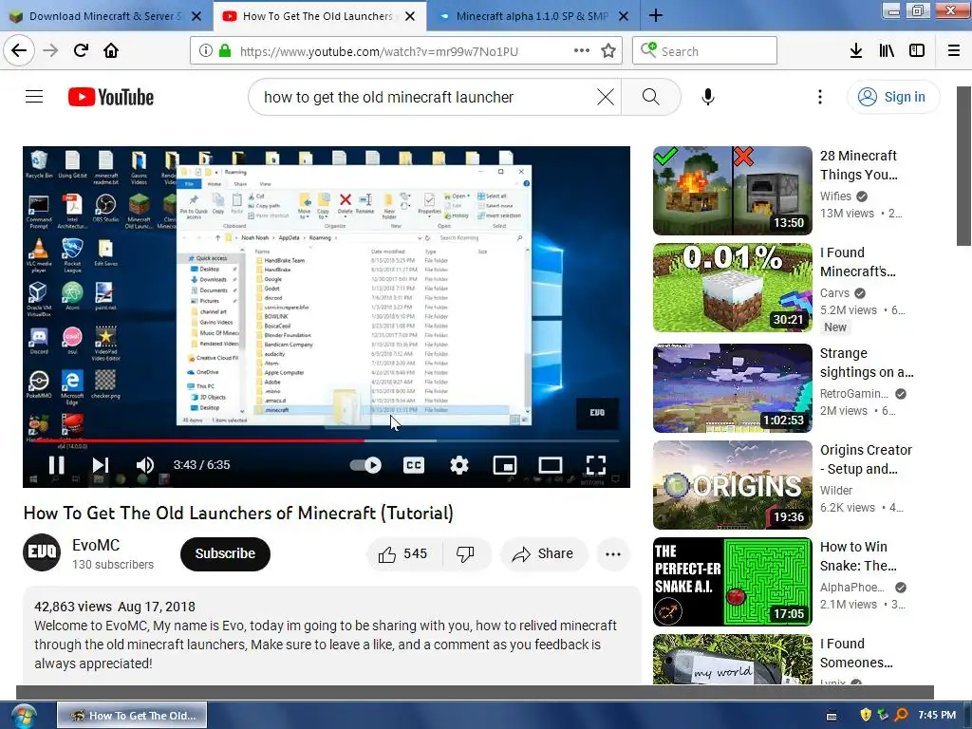Open the Firefox hamburger menu
This screenshot has height=729, width=972.
pyautogui.click(x=954, y=50)
